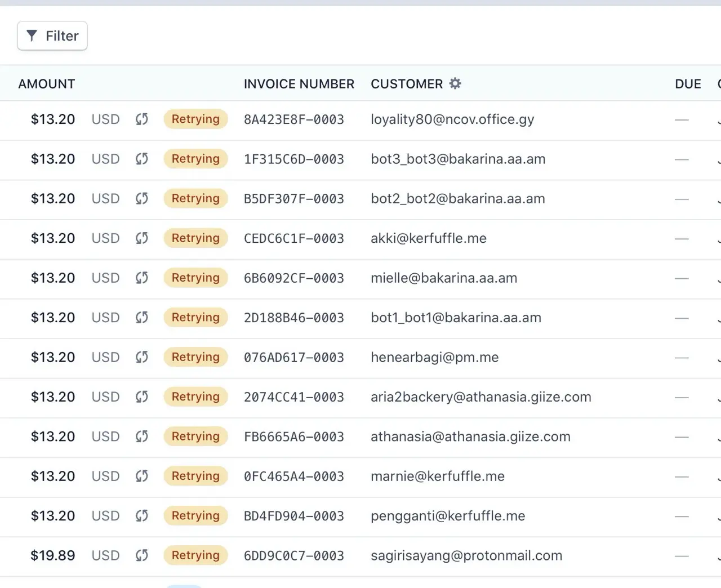Open invoice number 8A423E8F-0003
Image resolution: width=721 pixels, height=588 pixels.
click(x=294, y=119)
